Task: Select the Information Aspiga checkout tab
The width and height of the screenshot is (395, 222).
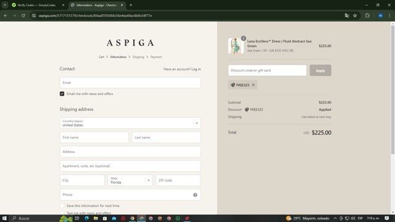Action: pos(97,5)
